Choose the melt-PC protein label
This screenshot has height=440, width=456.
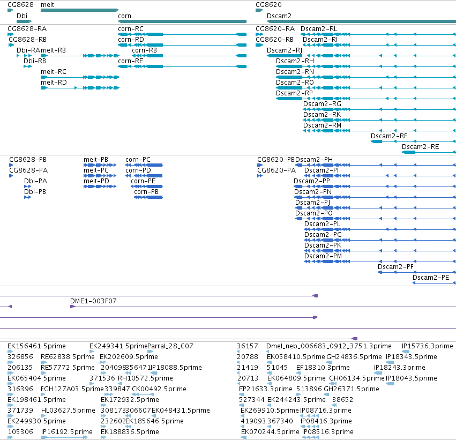click(x=96, y=171)
